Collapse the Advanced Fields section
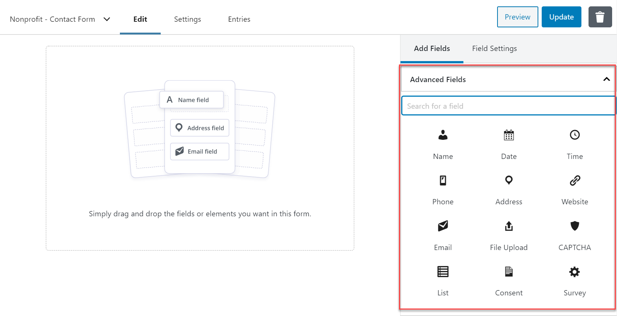 (607, 79)
